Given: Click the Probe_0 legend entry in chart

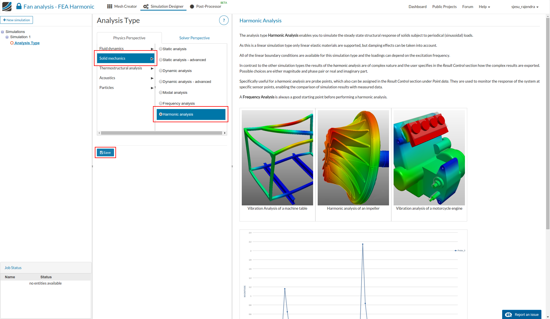Looking at the screenshot, I should (x=460, y=251).
